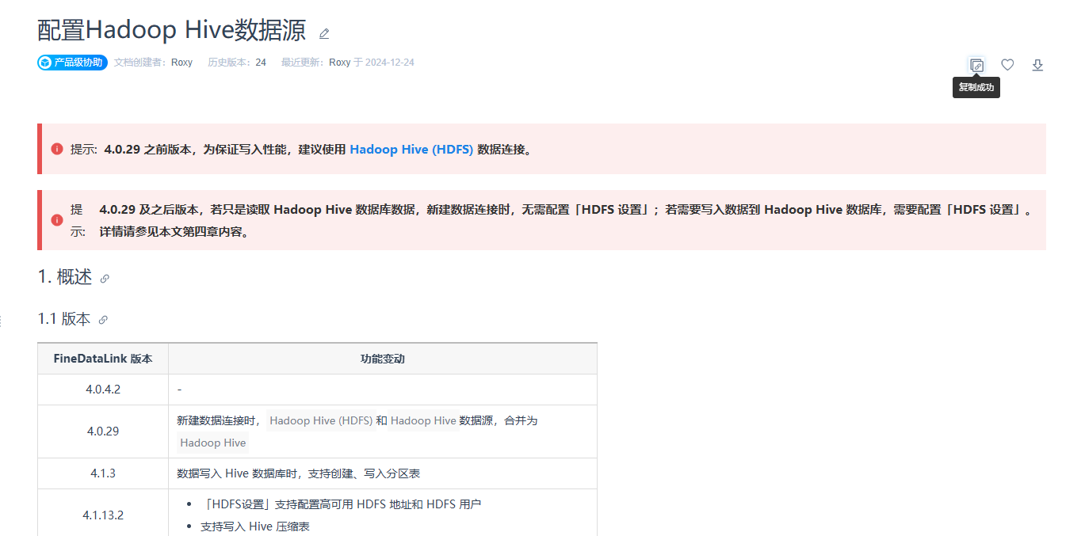The image size is (1085, 536).
Task: Click the 1.1 版本 heading
Action: (x=64, y=319)
